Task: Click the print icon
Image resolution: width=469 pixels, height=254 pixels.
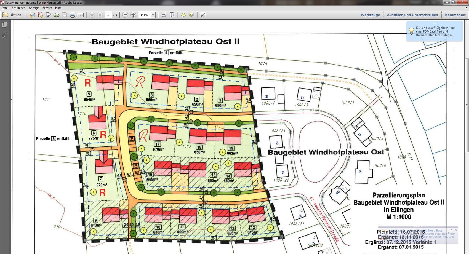Action: (73, 15)
